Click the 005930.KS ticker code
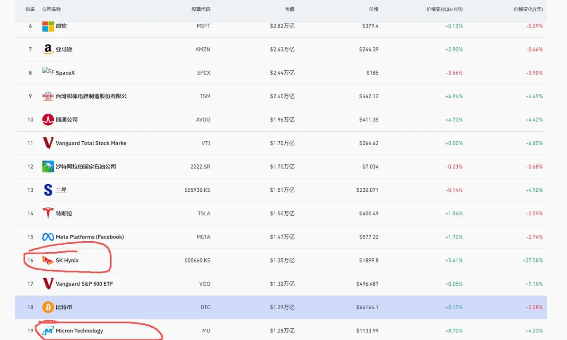Screen dimensions: 567x340 click(x=198, y=190)
